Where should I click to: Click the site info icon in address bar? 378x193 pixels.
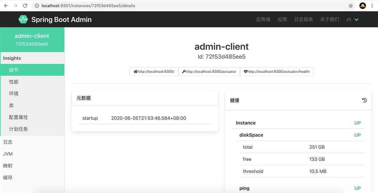click(x=37, y=6)
